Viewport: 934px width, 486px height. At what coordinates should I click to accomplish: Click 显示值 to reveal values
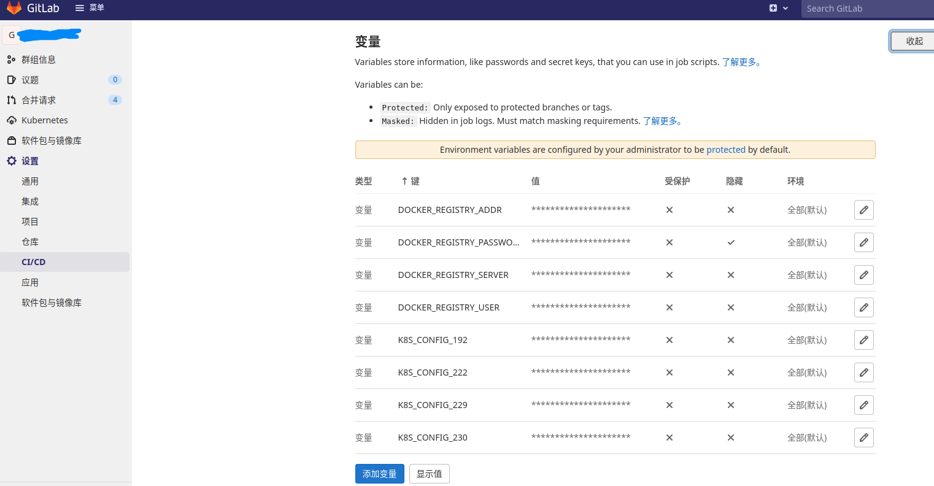429,474
